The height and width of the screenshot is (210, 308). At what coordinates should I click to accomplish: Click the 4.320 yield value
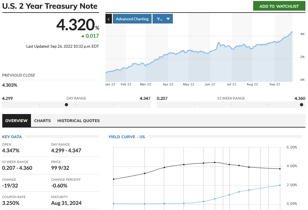(x=75, y=25)
